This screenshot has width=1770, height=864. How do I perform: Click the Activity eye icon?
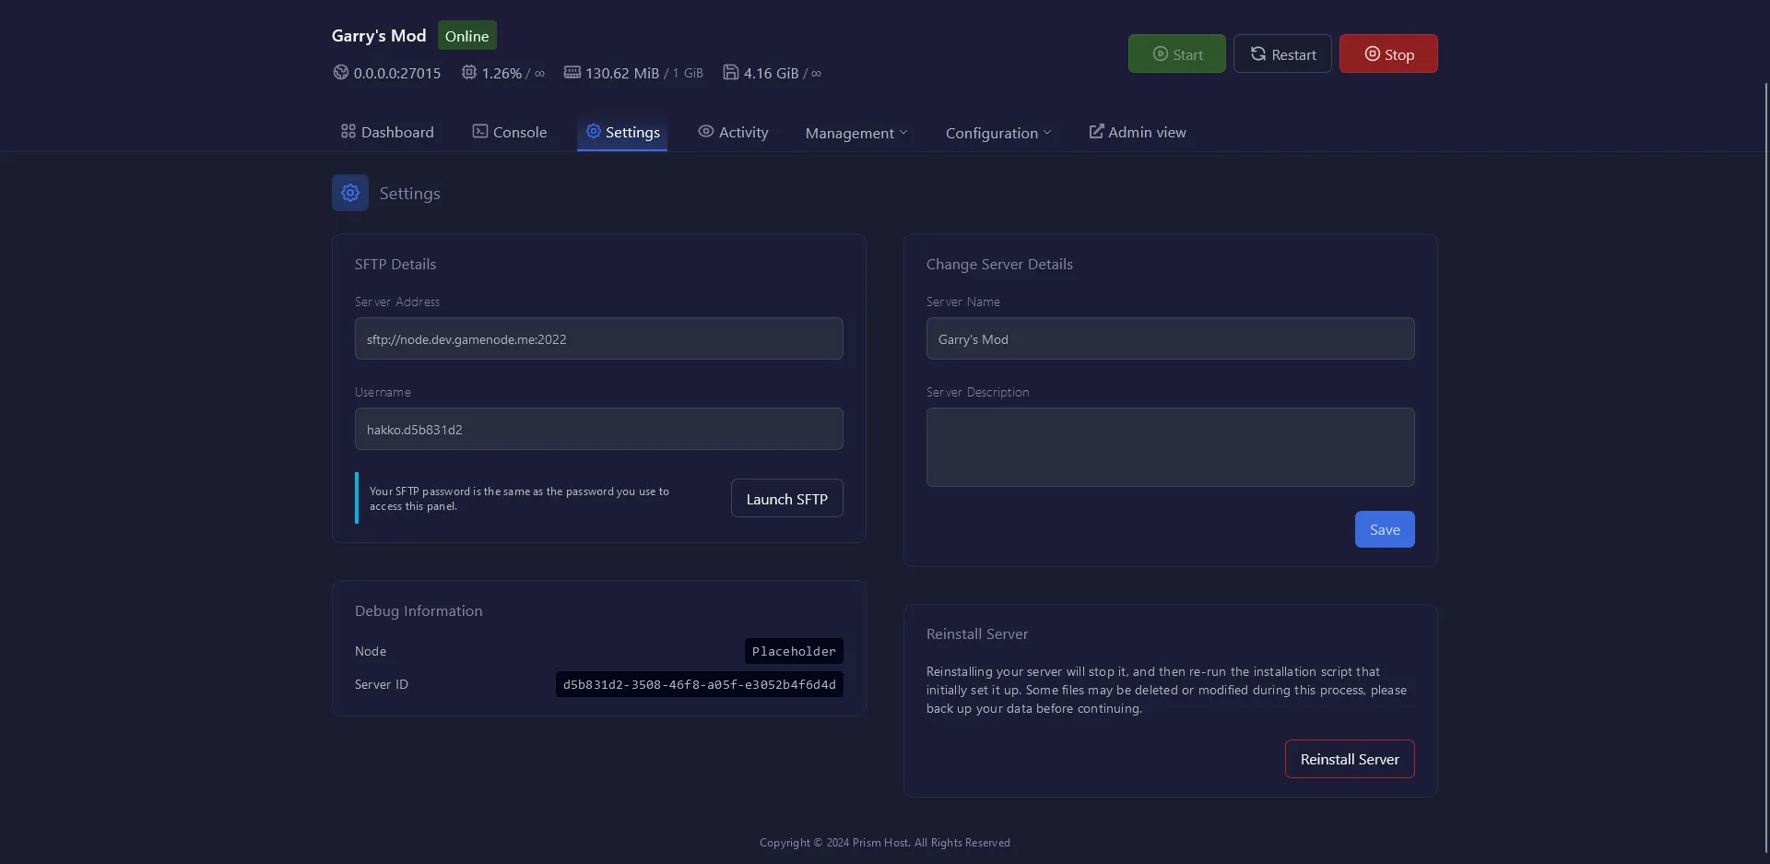706,132
